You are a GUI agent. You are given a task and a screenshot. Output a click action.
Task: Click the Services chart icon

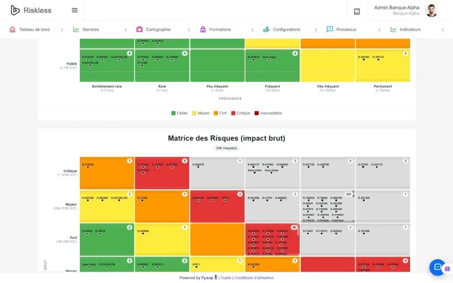pyautogui.click(x=76, y=30)
